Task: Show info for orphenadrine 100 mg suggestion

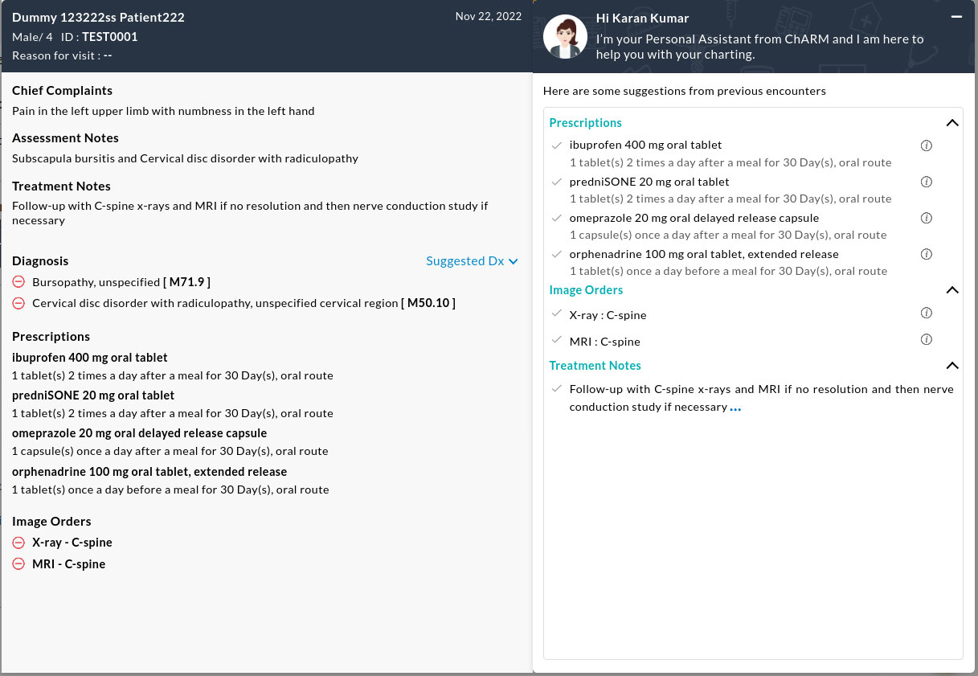Action: click(x=926, y=254)
